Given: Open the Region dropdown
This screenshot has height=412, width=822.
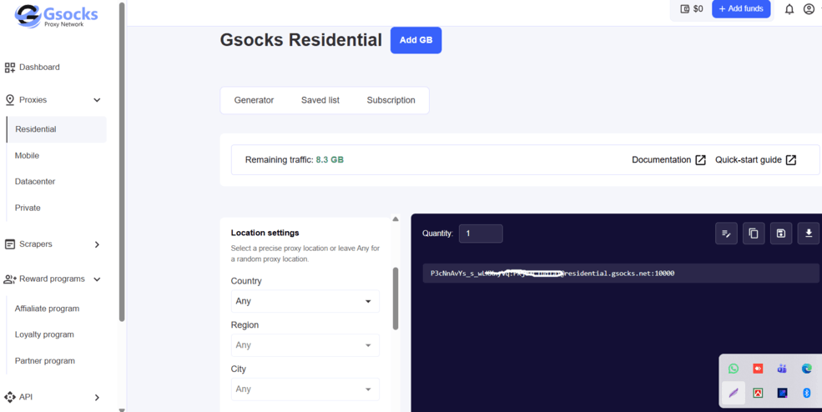Looking at the screenshot, I should [305, 345].
